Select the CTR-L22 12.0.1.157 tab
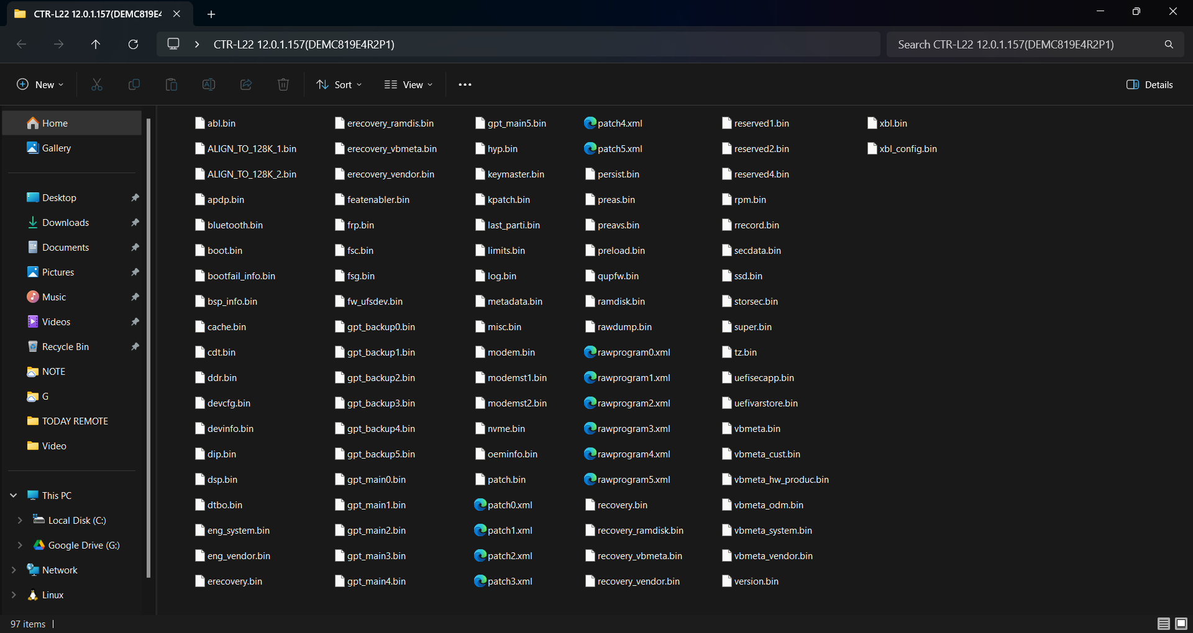Screen dimensions: 1193x633 (x=97, y=14)
